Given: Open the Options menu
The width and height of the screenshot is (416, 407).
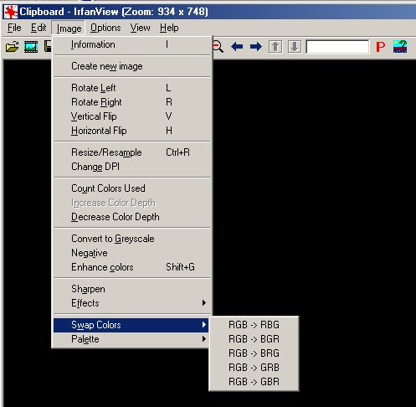Looking at the screenshot, I should click(x=105, y=28).
